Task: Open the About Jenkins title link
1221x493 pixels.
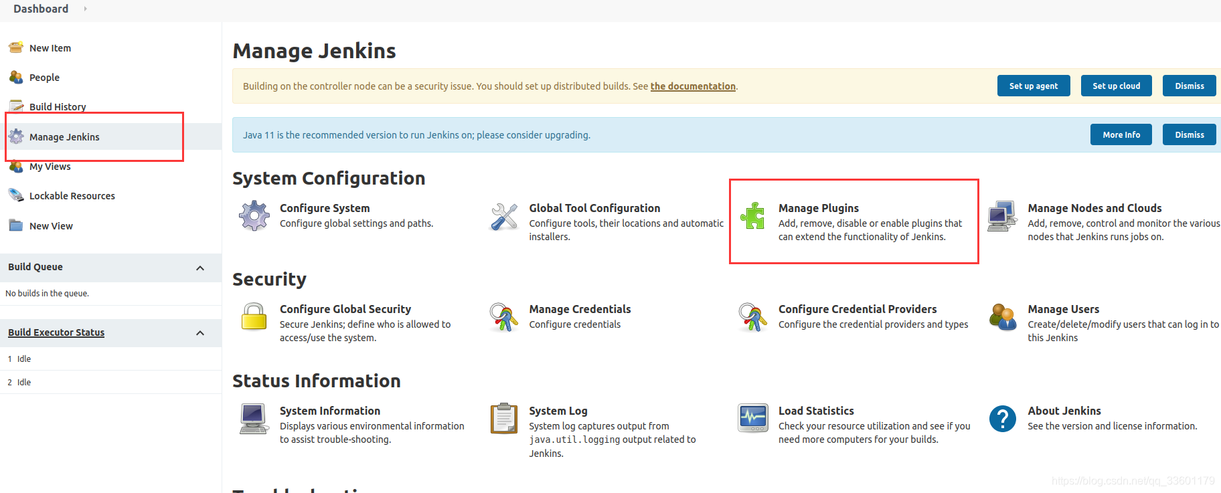Action: [x=1064, y=411]
